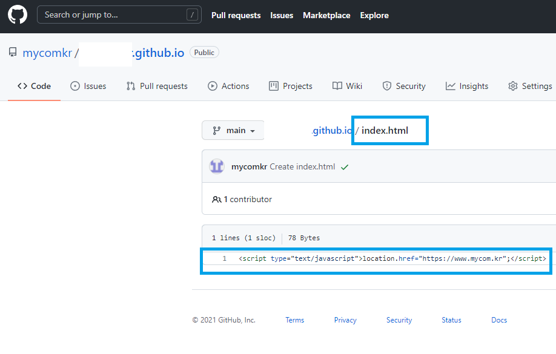Go to Explore
The height and width of the screenshot is (354, 556).
(x=374, y=15)
